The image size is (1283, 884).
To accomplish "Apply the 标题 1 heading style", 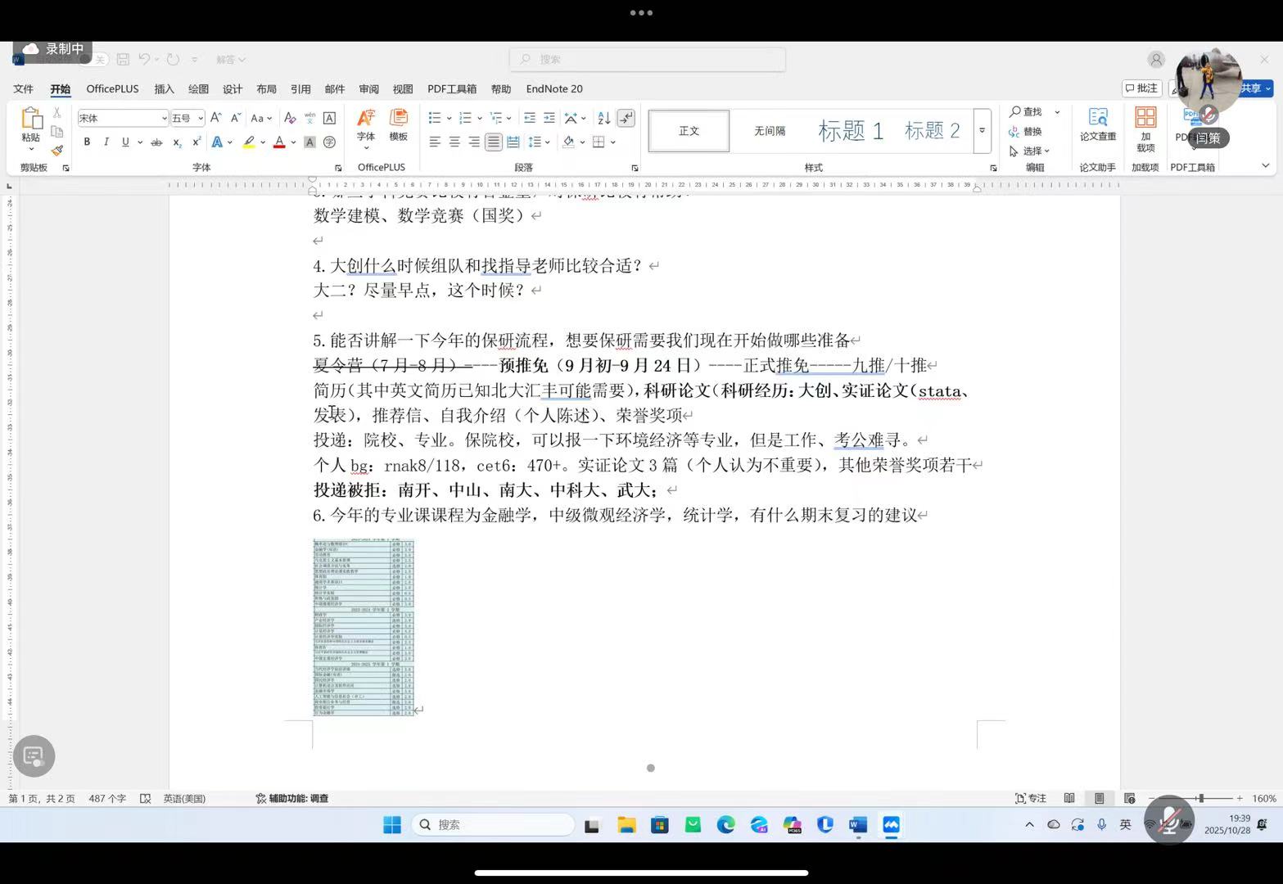I will pyautogui.click(x=850, y=131).
